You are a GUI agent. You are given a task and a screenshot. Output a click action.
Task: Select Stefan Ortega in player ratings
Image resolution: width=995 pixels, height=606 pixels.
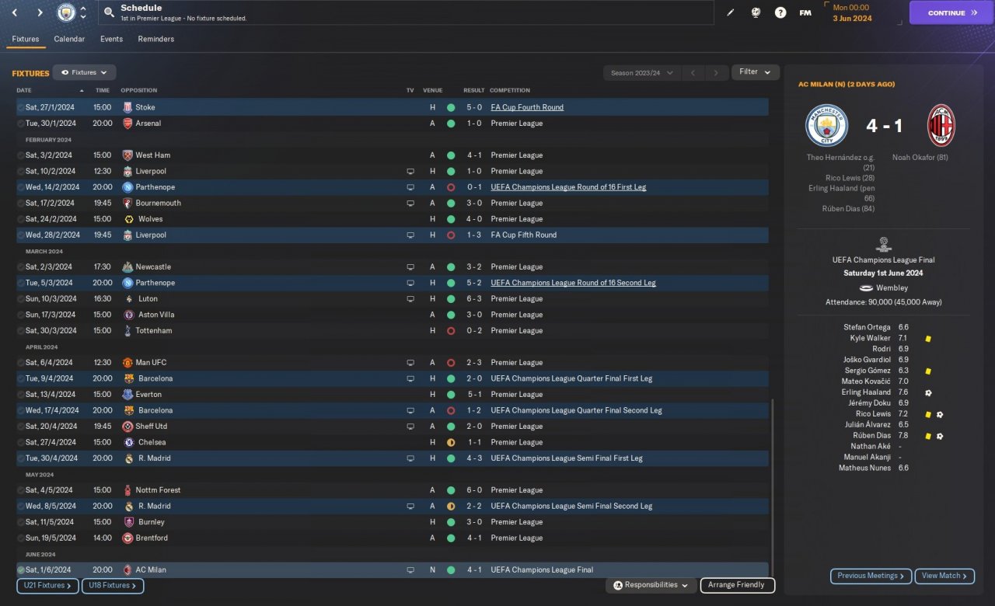click(x=868, y=328)
